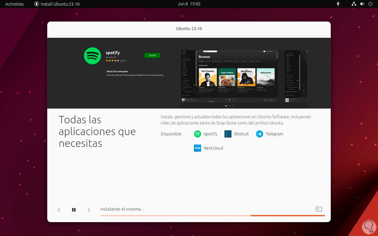Click the Browse screenshot in the Spotify slide
The height and width of the screenshot is (236, 378).
pyautogui.click(x=229, y=76)
